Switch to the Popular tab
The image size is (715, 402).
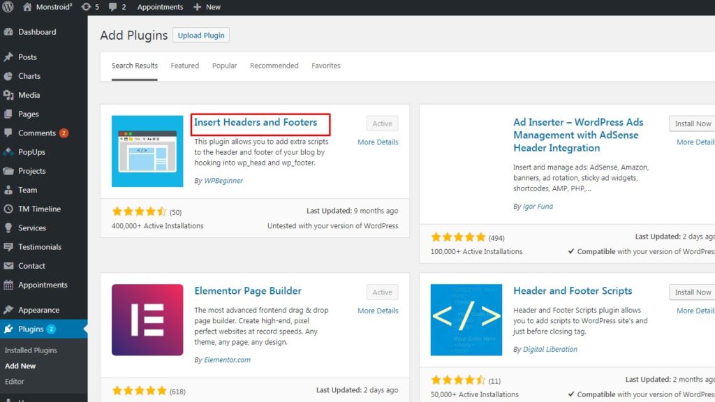point(224,66)
